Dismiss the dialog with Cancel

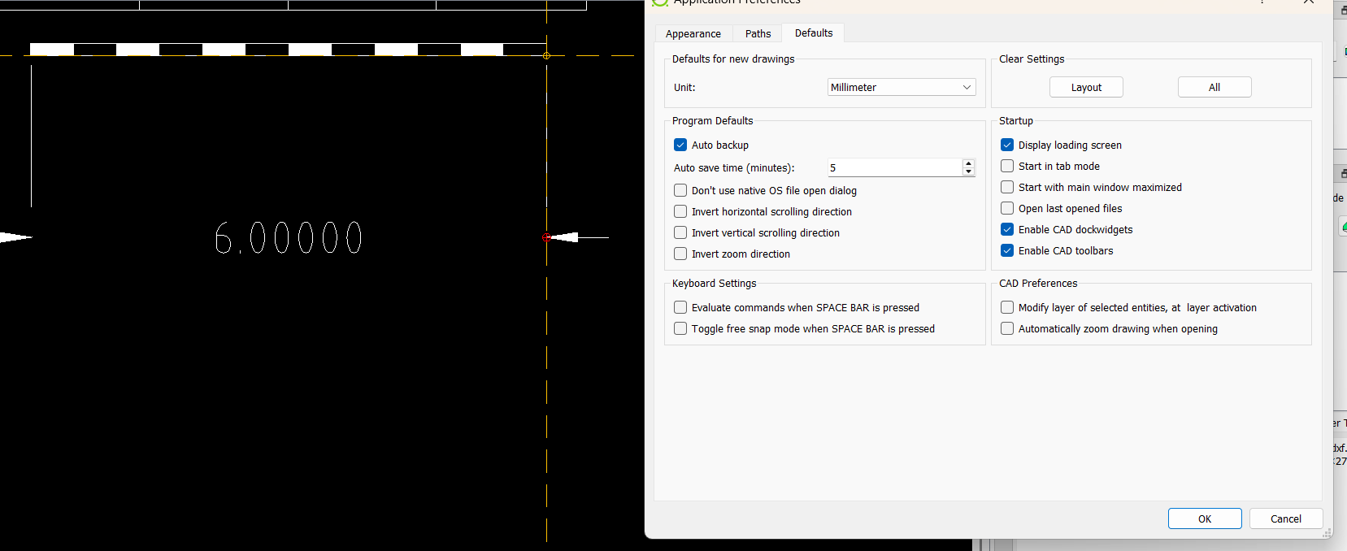coord(1285,518)
